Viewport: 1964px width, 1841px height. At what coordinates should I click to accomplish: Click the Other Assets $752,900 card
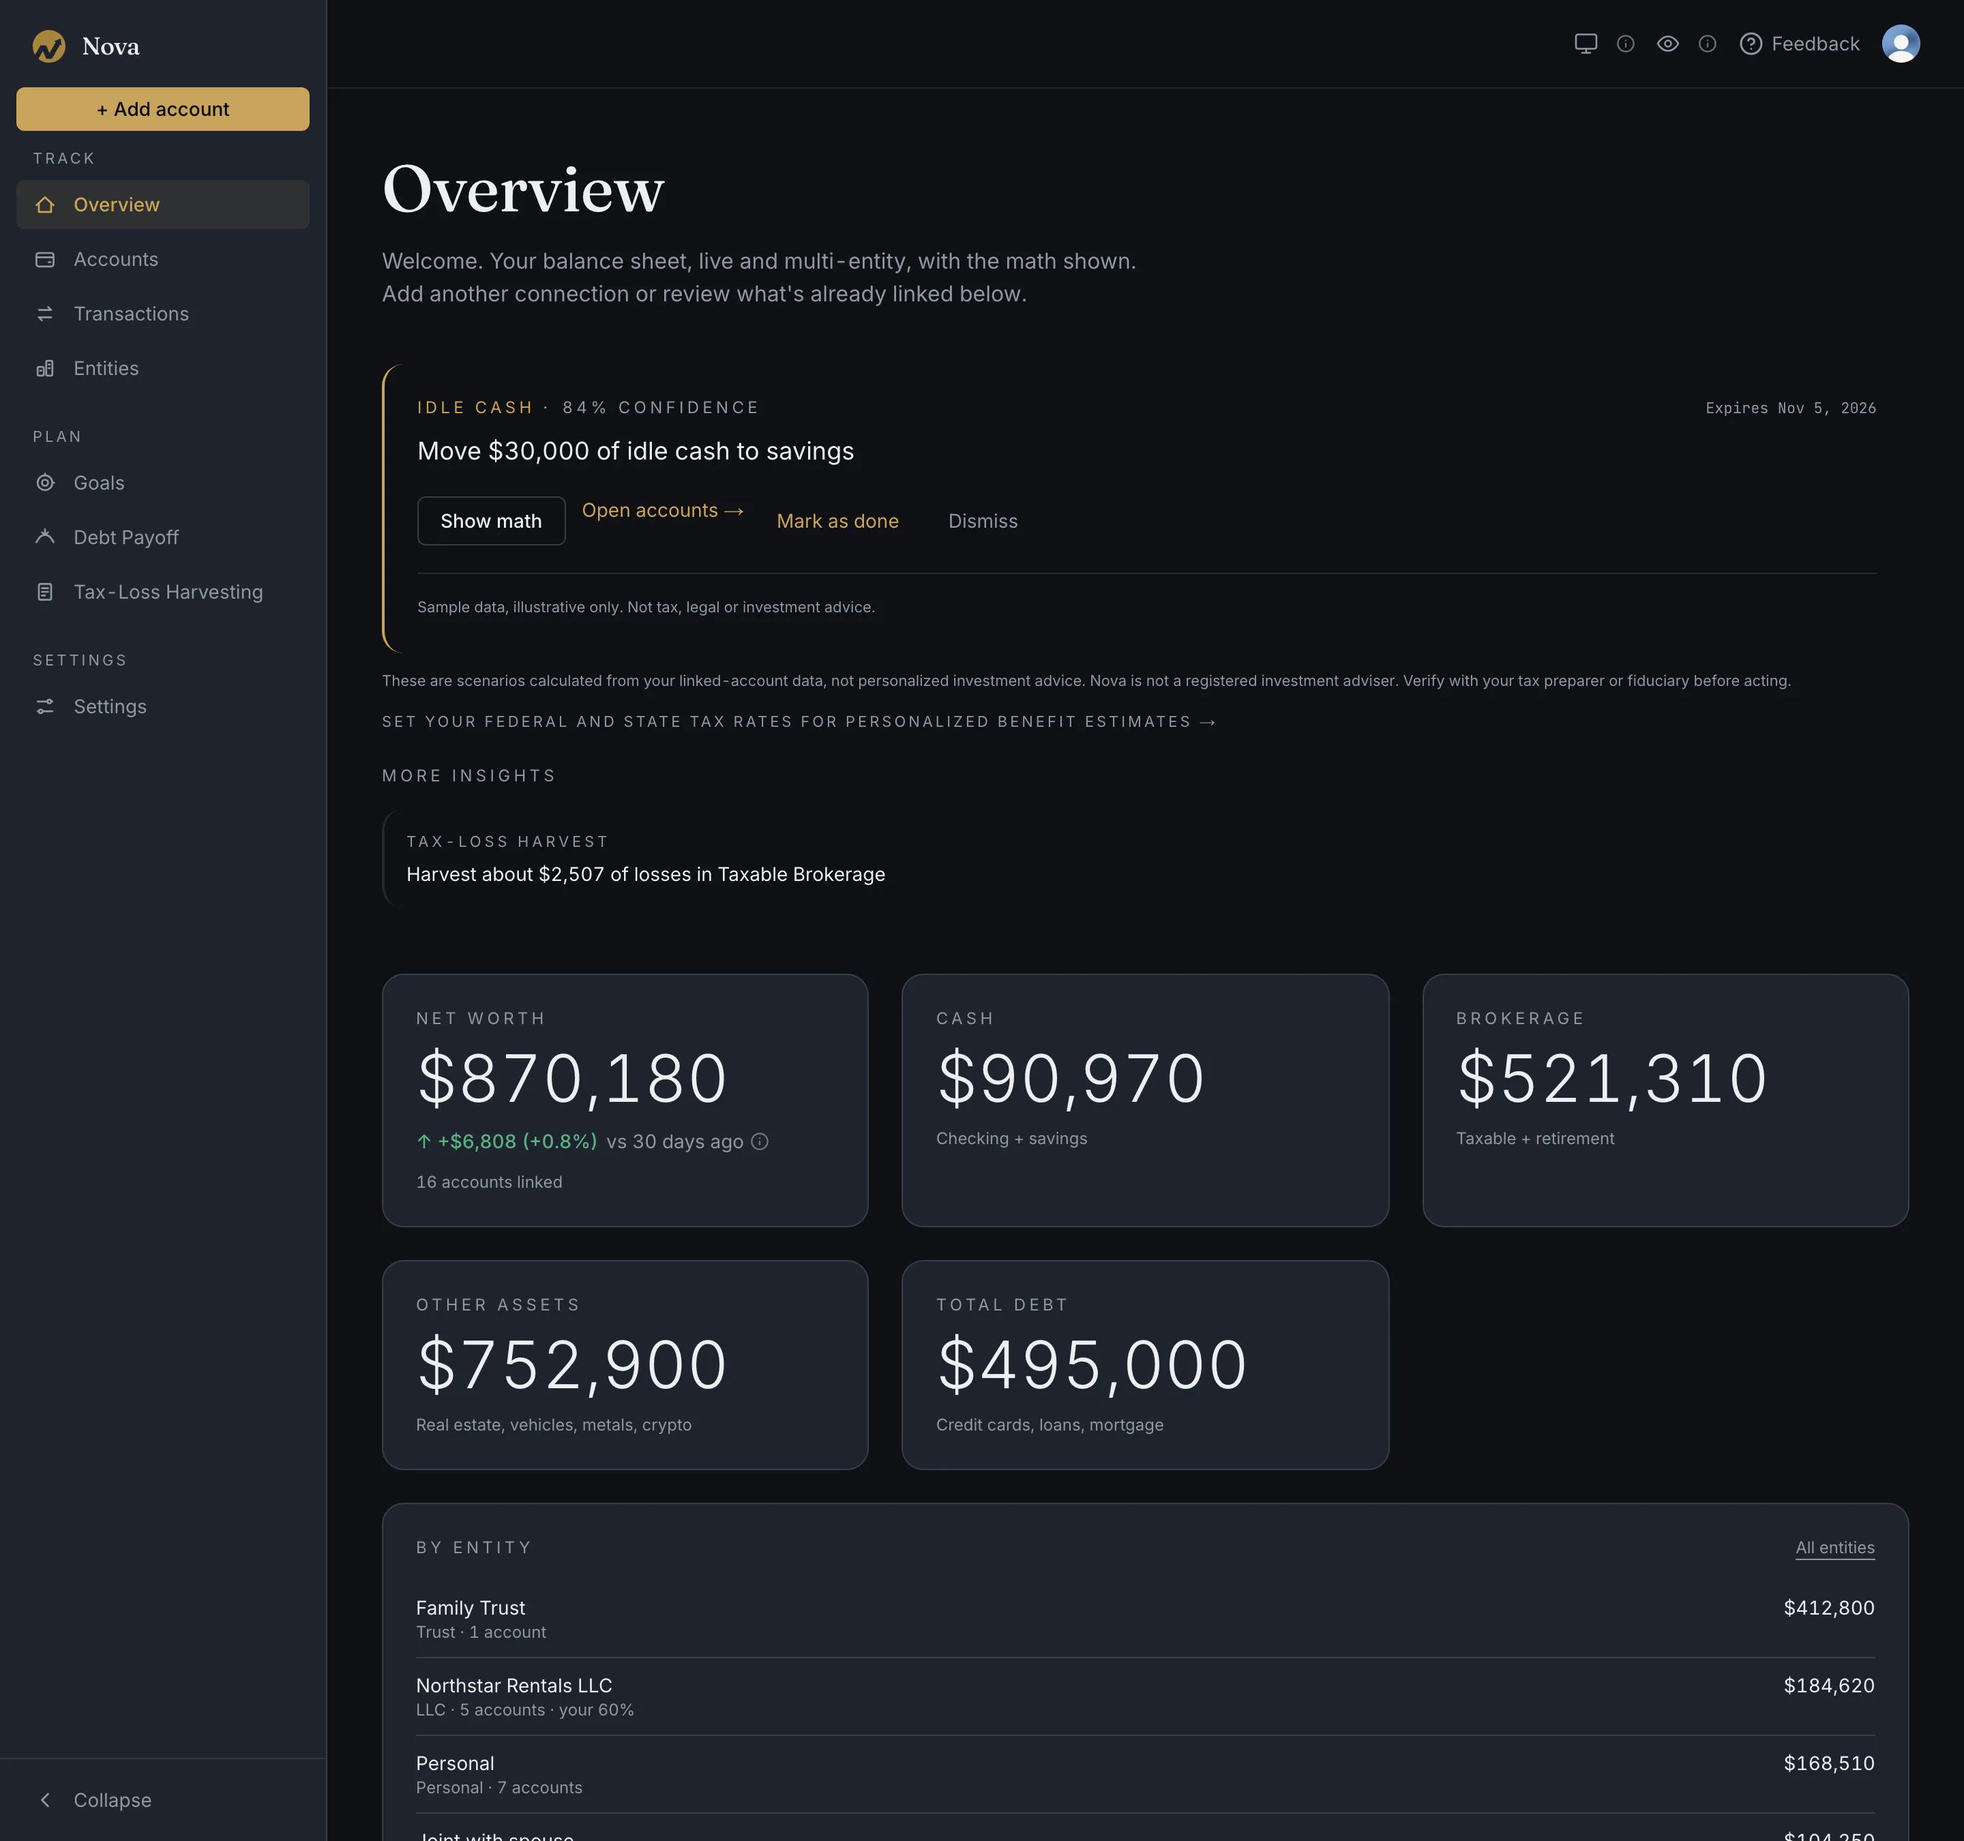[x=625, y=1365]
